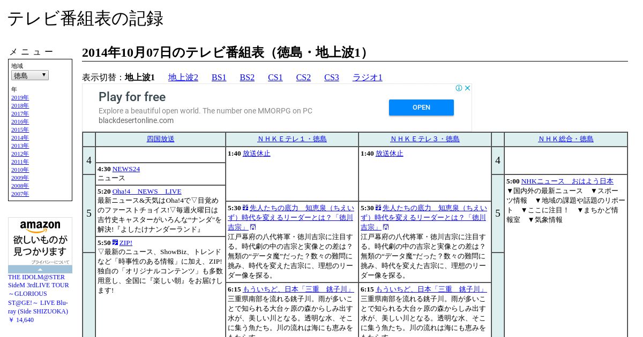Switch to the CS3 listing
This screenshot has height=337, width=643.
(x=332, y=78)
